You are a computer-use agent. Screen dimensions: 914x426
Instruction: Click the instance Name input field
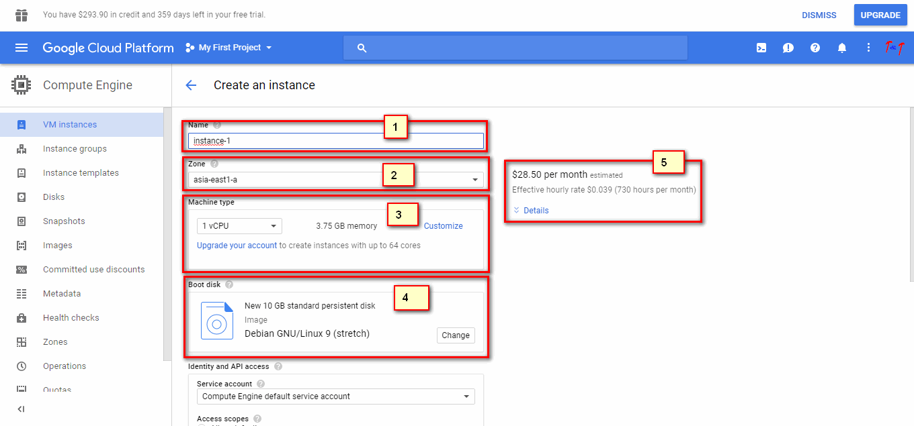(336, 141)
